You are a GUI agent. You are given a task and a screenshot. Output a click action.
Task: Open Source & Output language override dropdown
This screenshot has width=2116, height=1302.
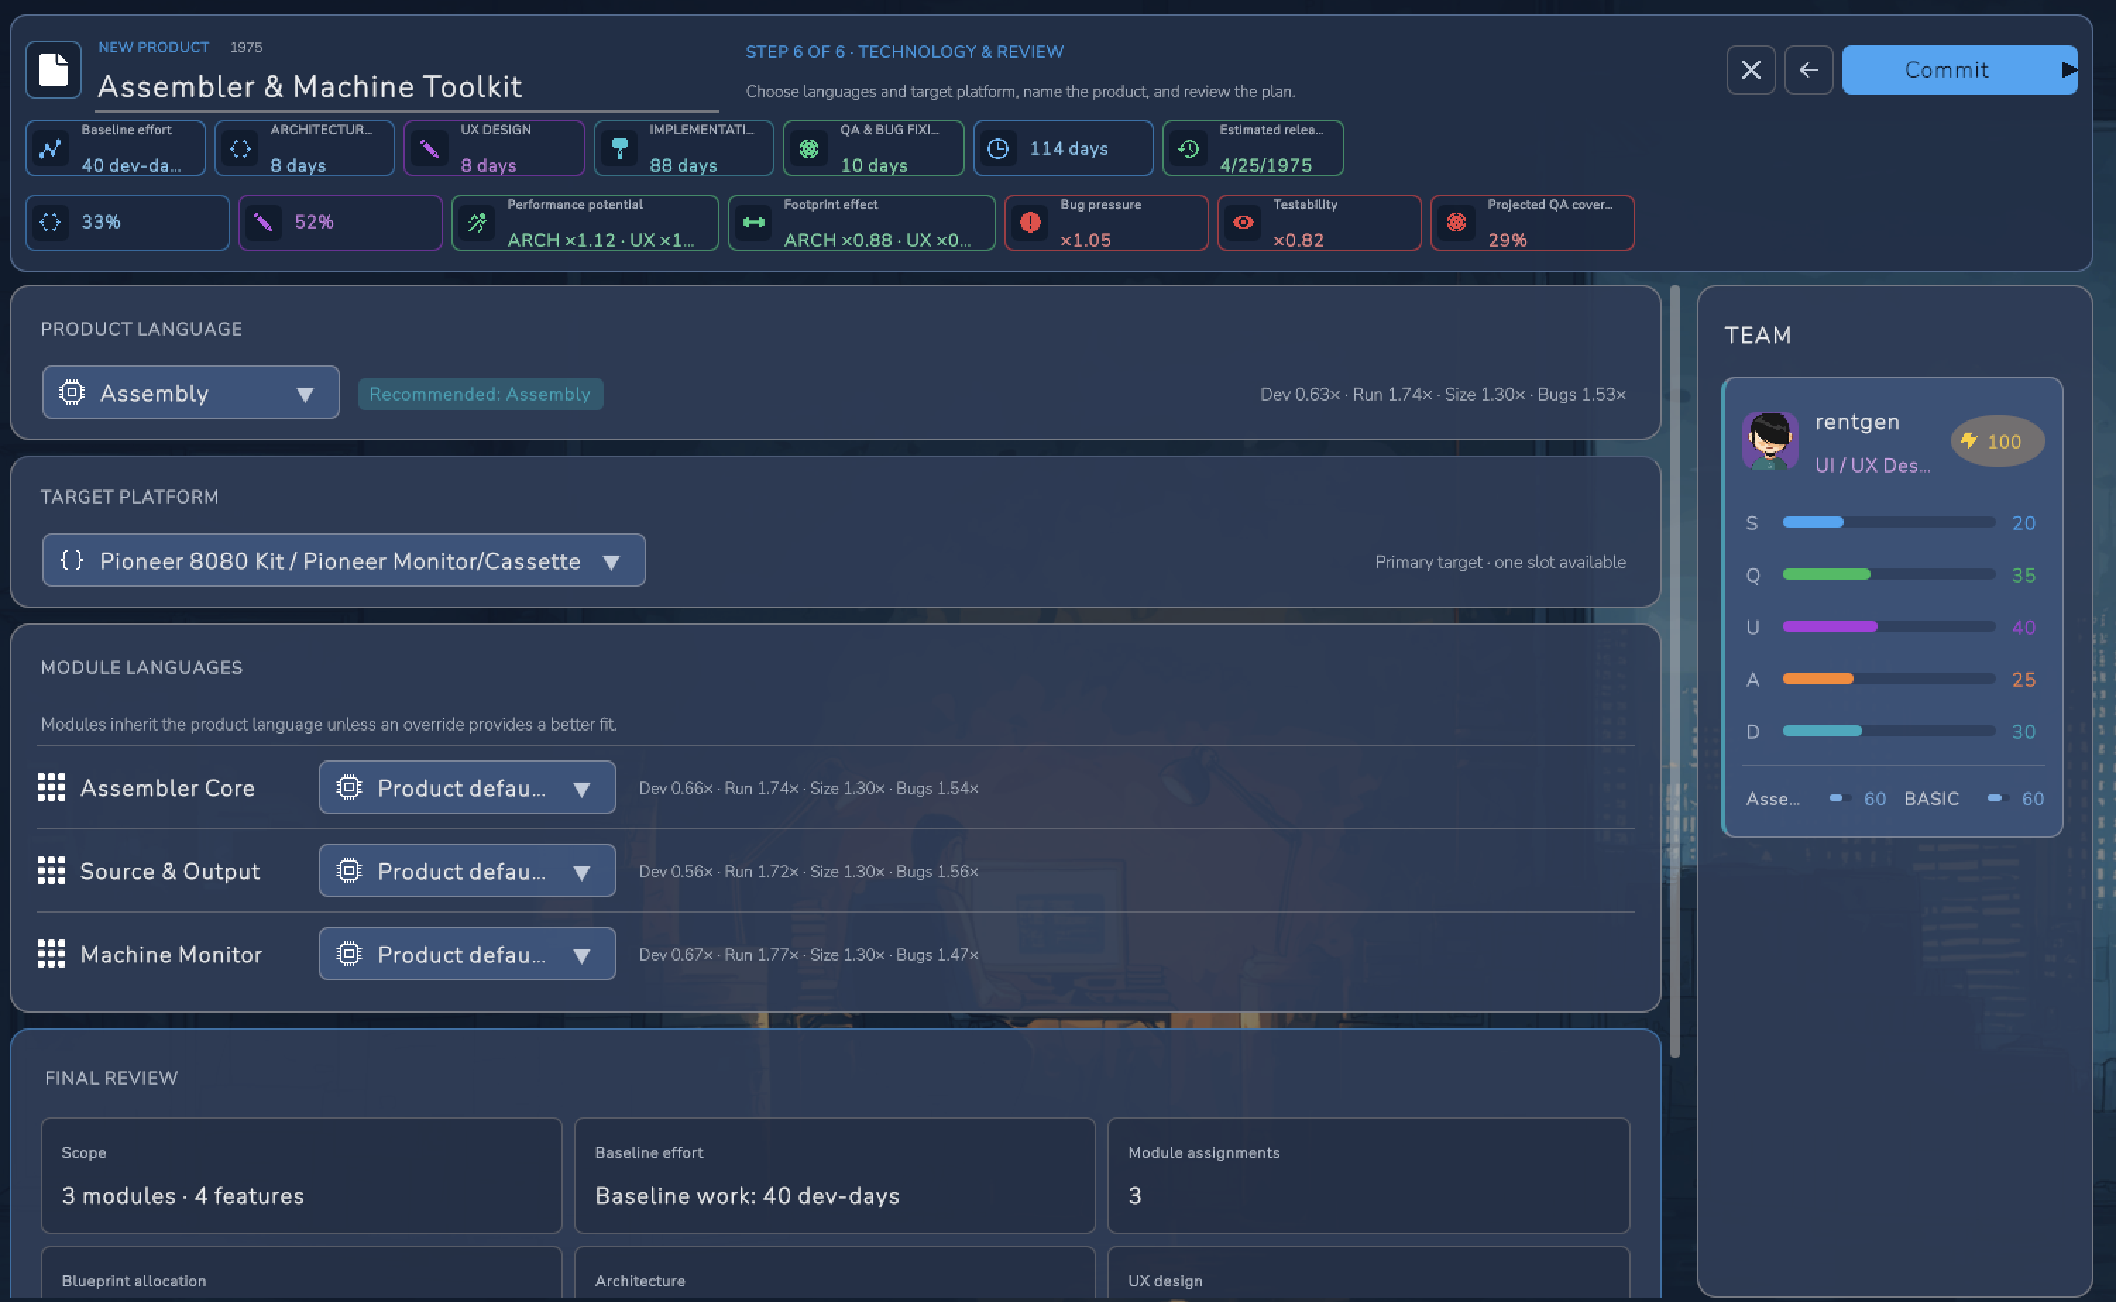[x=468, y=870]
